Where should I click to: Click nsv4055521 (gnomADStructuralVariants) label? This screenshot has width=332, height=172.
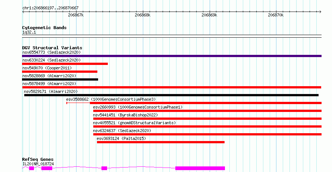pos(134,123)
